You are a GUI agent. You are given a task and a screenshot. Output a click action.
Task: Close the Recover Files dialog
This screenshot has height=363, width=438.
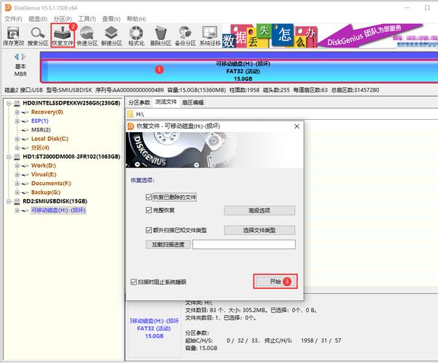296,126
